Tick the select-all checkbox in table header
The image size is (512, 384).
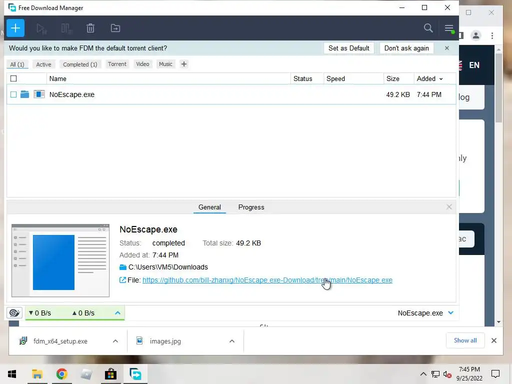tap(13, 78)
